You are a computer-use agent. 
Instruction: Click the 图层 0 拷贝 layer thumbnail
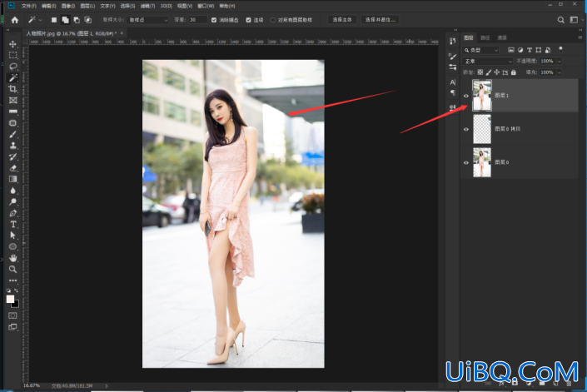click(482, 129)
